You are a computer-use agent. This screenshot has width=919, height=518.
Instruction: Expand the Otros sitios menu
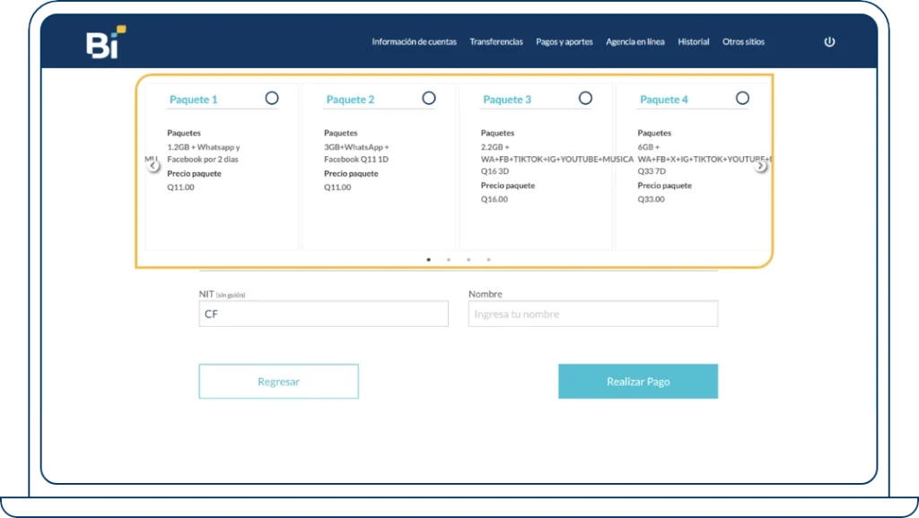(x=743, y=42)
